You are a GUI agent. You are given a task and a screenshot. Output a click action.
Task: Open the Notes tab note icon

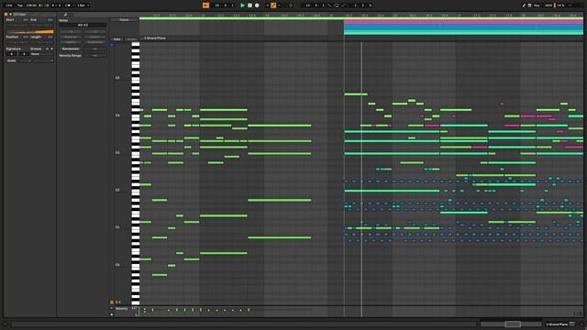point(65,15)
